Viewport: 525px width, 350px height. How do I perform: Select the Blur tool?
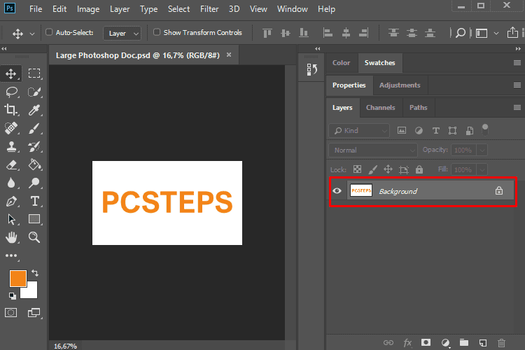pyautogui.click(x=11, y=183)
